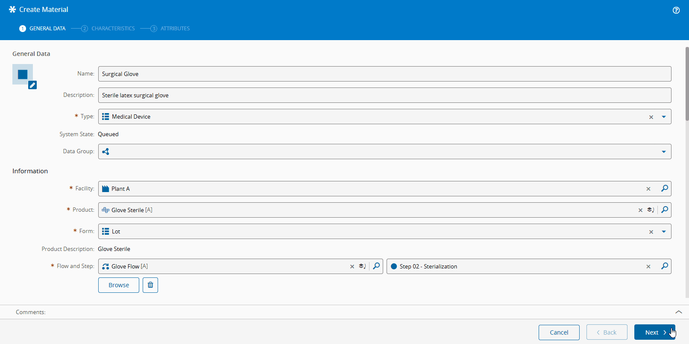Click the Cancel button

click(559, 332)
